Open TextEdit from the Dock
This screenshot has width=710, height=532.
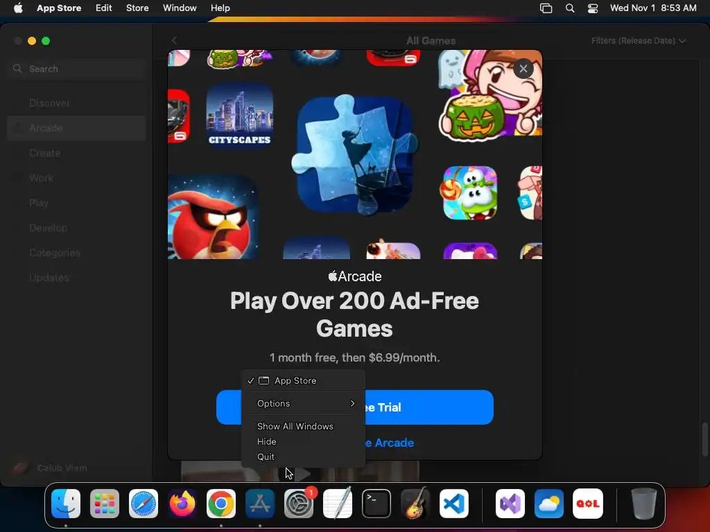[x=338, y=504]
